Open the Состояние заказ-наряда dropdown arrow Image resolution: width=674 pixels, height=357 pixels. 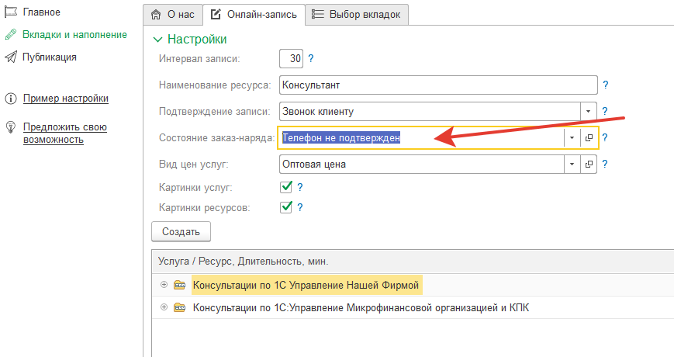tap(572, 137)
